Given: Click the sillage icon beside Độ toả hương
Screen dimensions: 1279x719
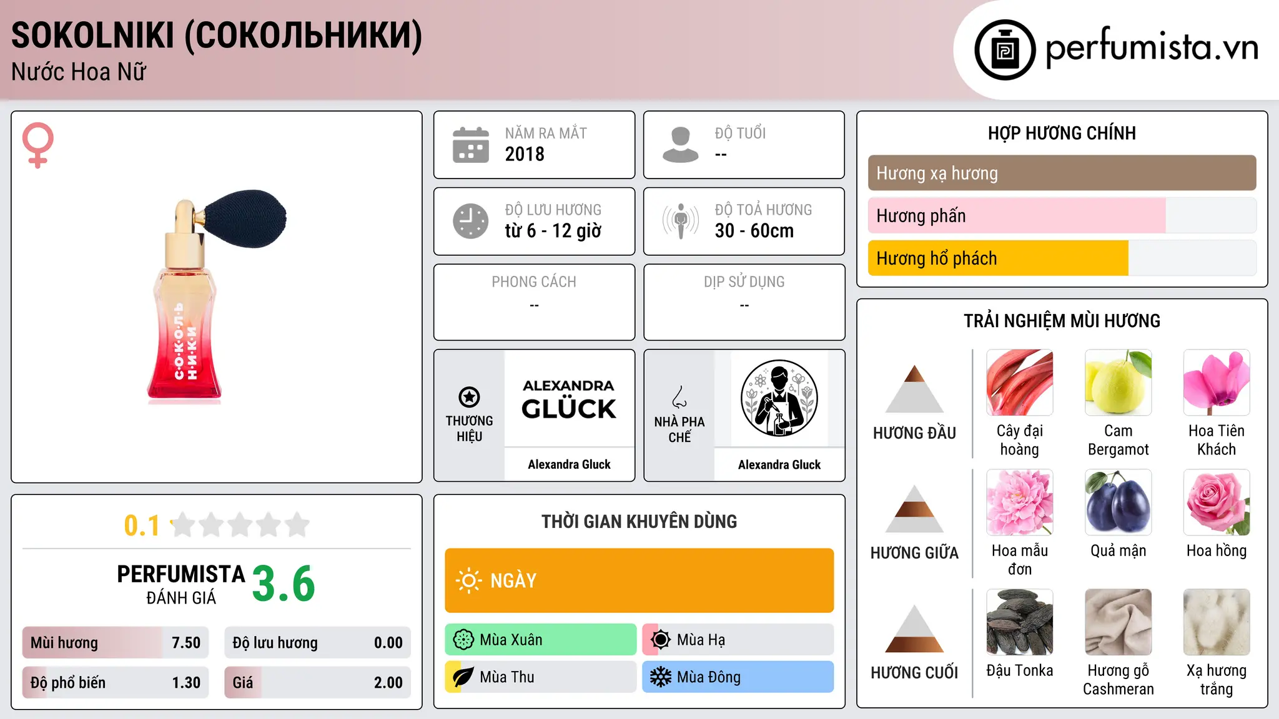Looking at the screenshot, I should tap(681, 221).
